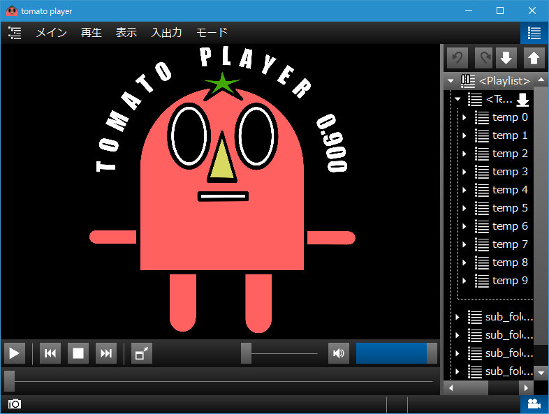Click the blue volume slider bar
This screenshot has width=549, height=414.
pos(391,353)
